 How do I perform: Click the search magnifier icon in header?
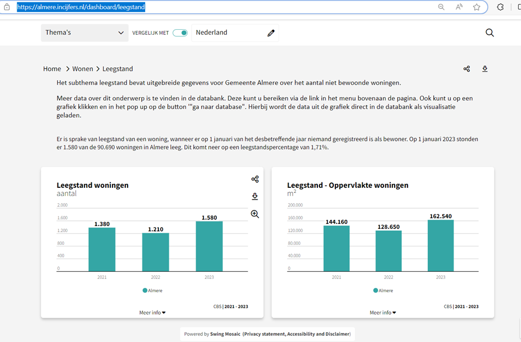[490, 33]
